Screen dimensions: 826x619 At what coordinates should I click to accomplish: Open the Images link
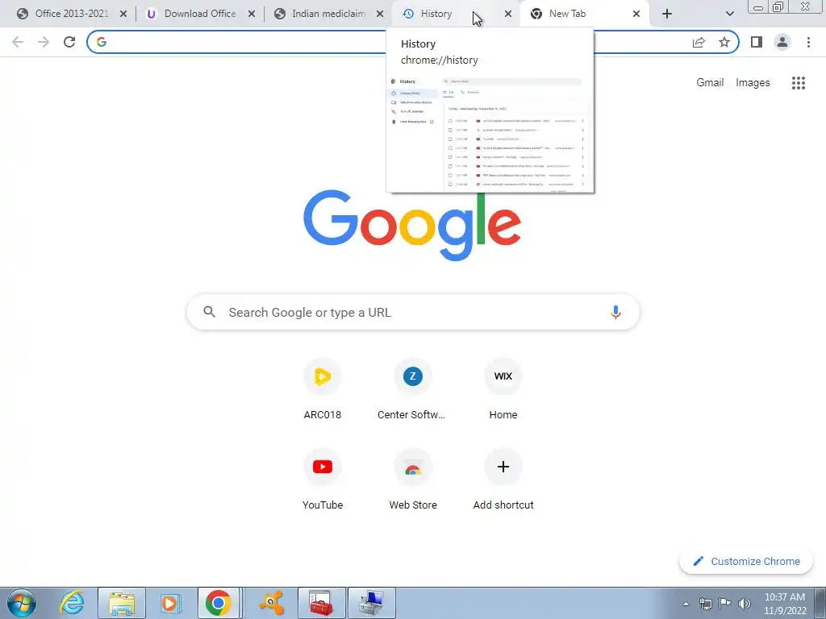[753, 83]
